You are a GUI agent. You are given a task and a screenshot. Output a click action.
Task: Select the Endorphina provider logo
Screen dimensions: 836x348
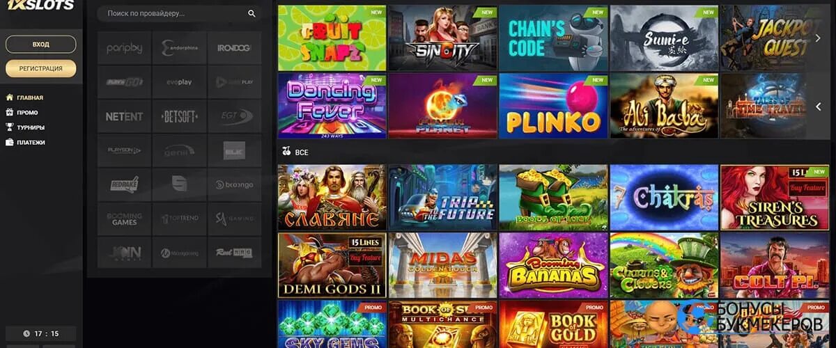coord(179,48)
